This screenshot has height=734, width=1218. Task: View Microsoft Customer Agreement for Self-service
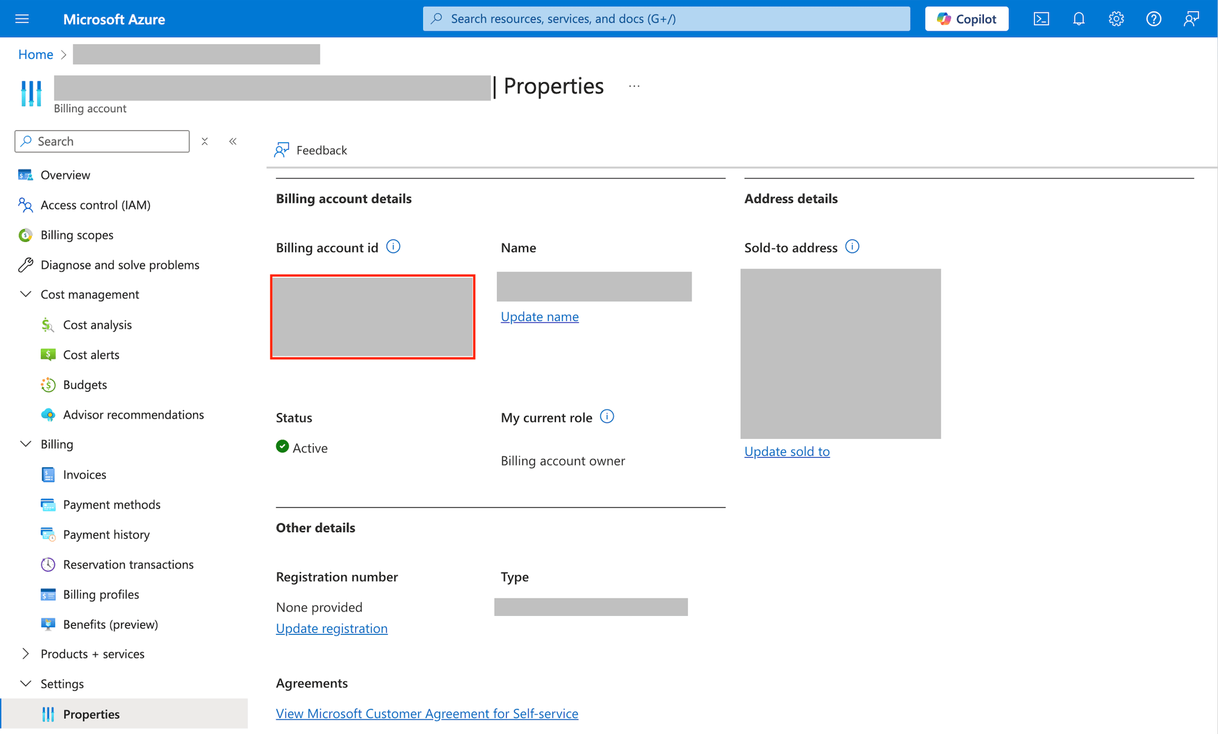tap(427, 713)
